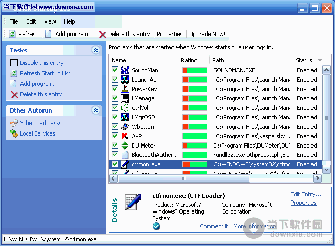Open the File menu
The image size is (335, 246).
[x=14, y=21]
